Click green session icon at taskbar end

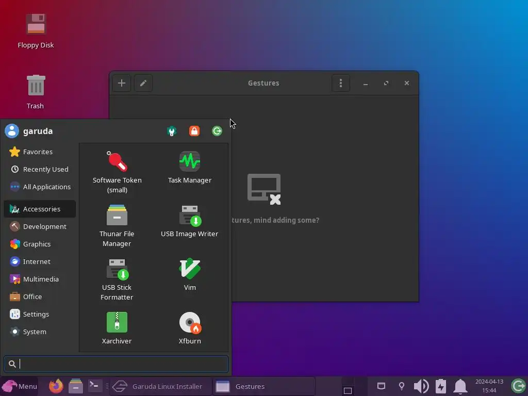(518, 386)
